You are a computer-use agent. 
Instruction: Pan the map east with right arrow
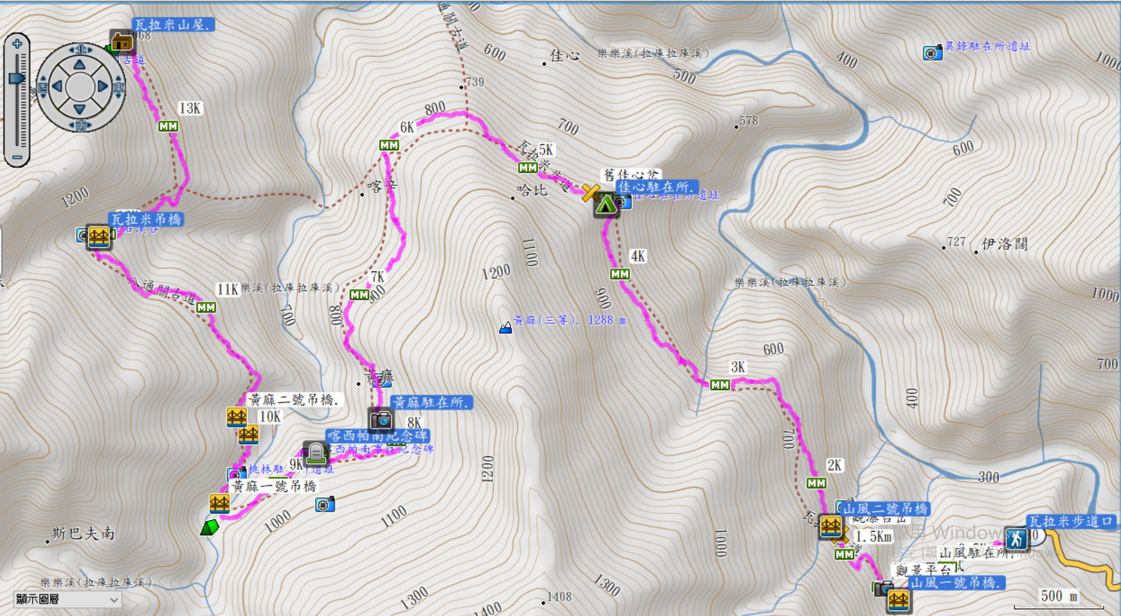pos(103,87)
